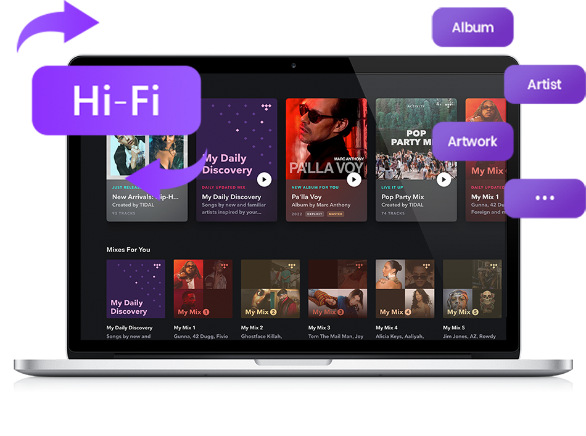Image resolution: width=586 pixels, height=436 pixels.
Task: Click 'Songs by new and familiar' description text
Action: pos(234,205)
